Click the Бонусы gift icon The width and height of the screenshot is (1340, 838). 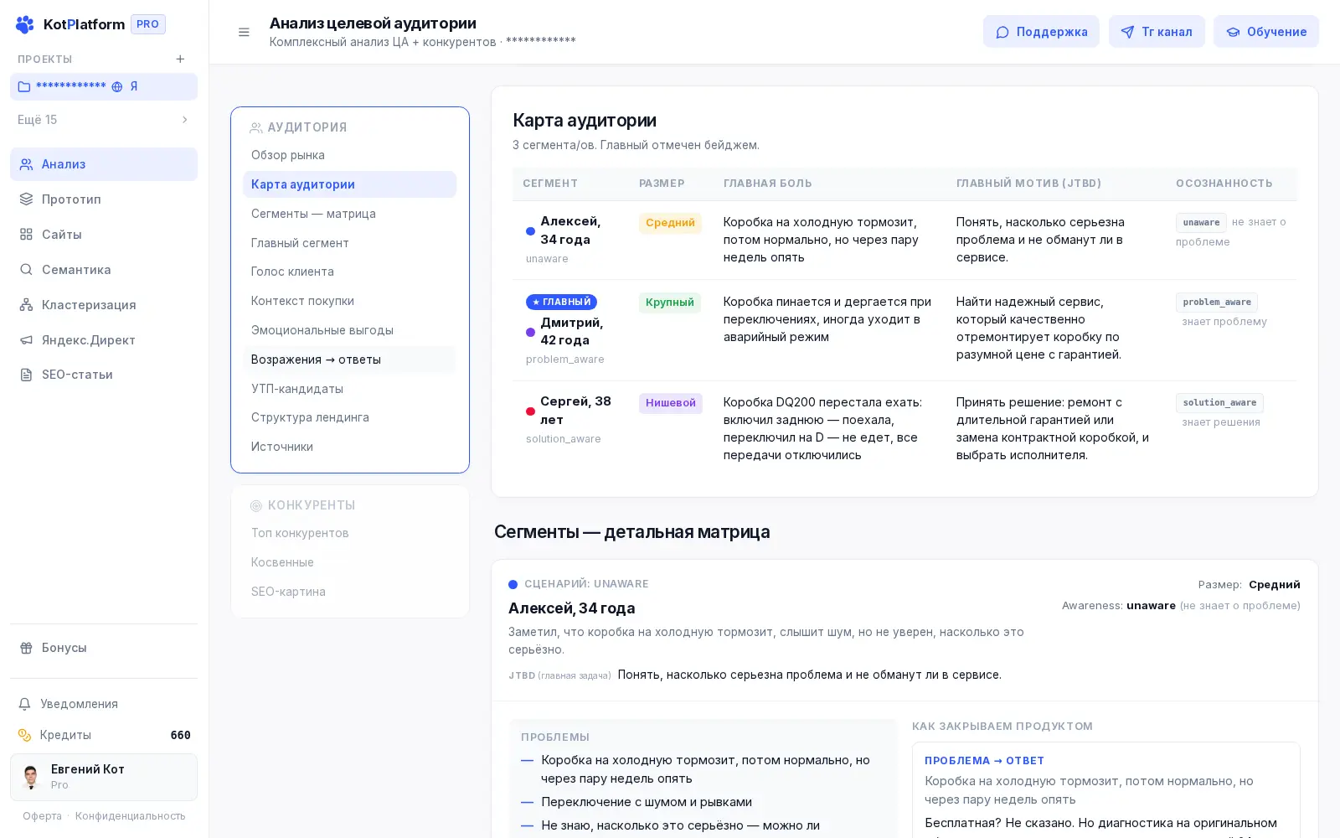(x=26, y=648)
